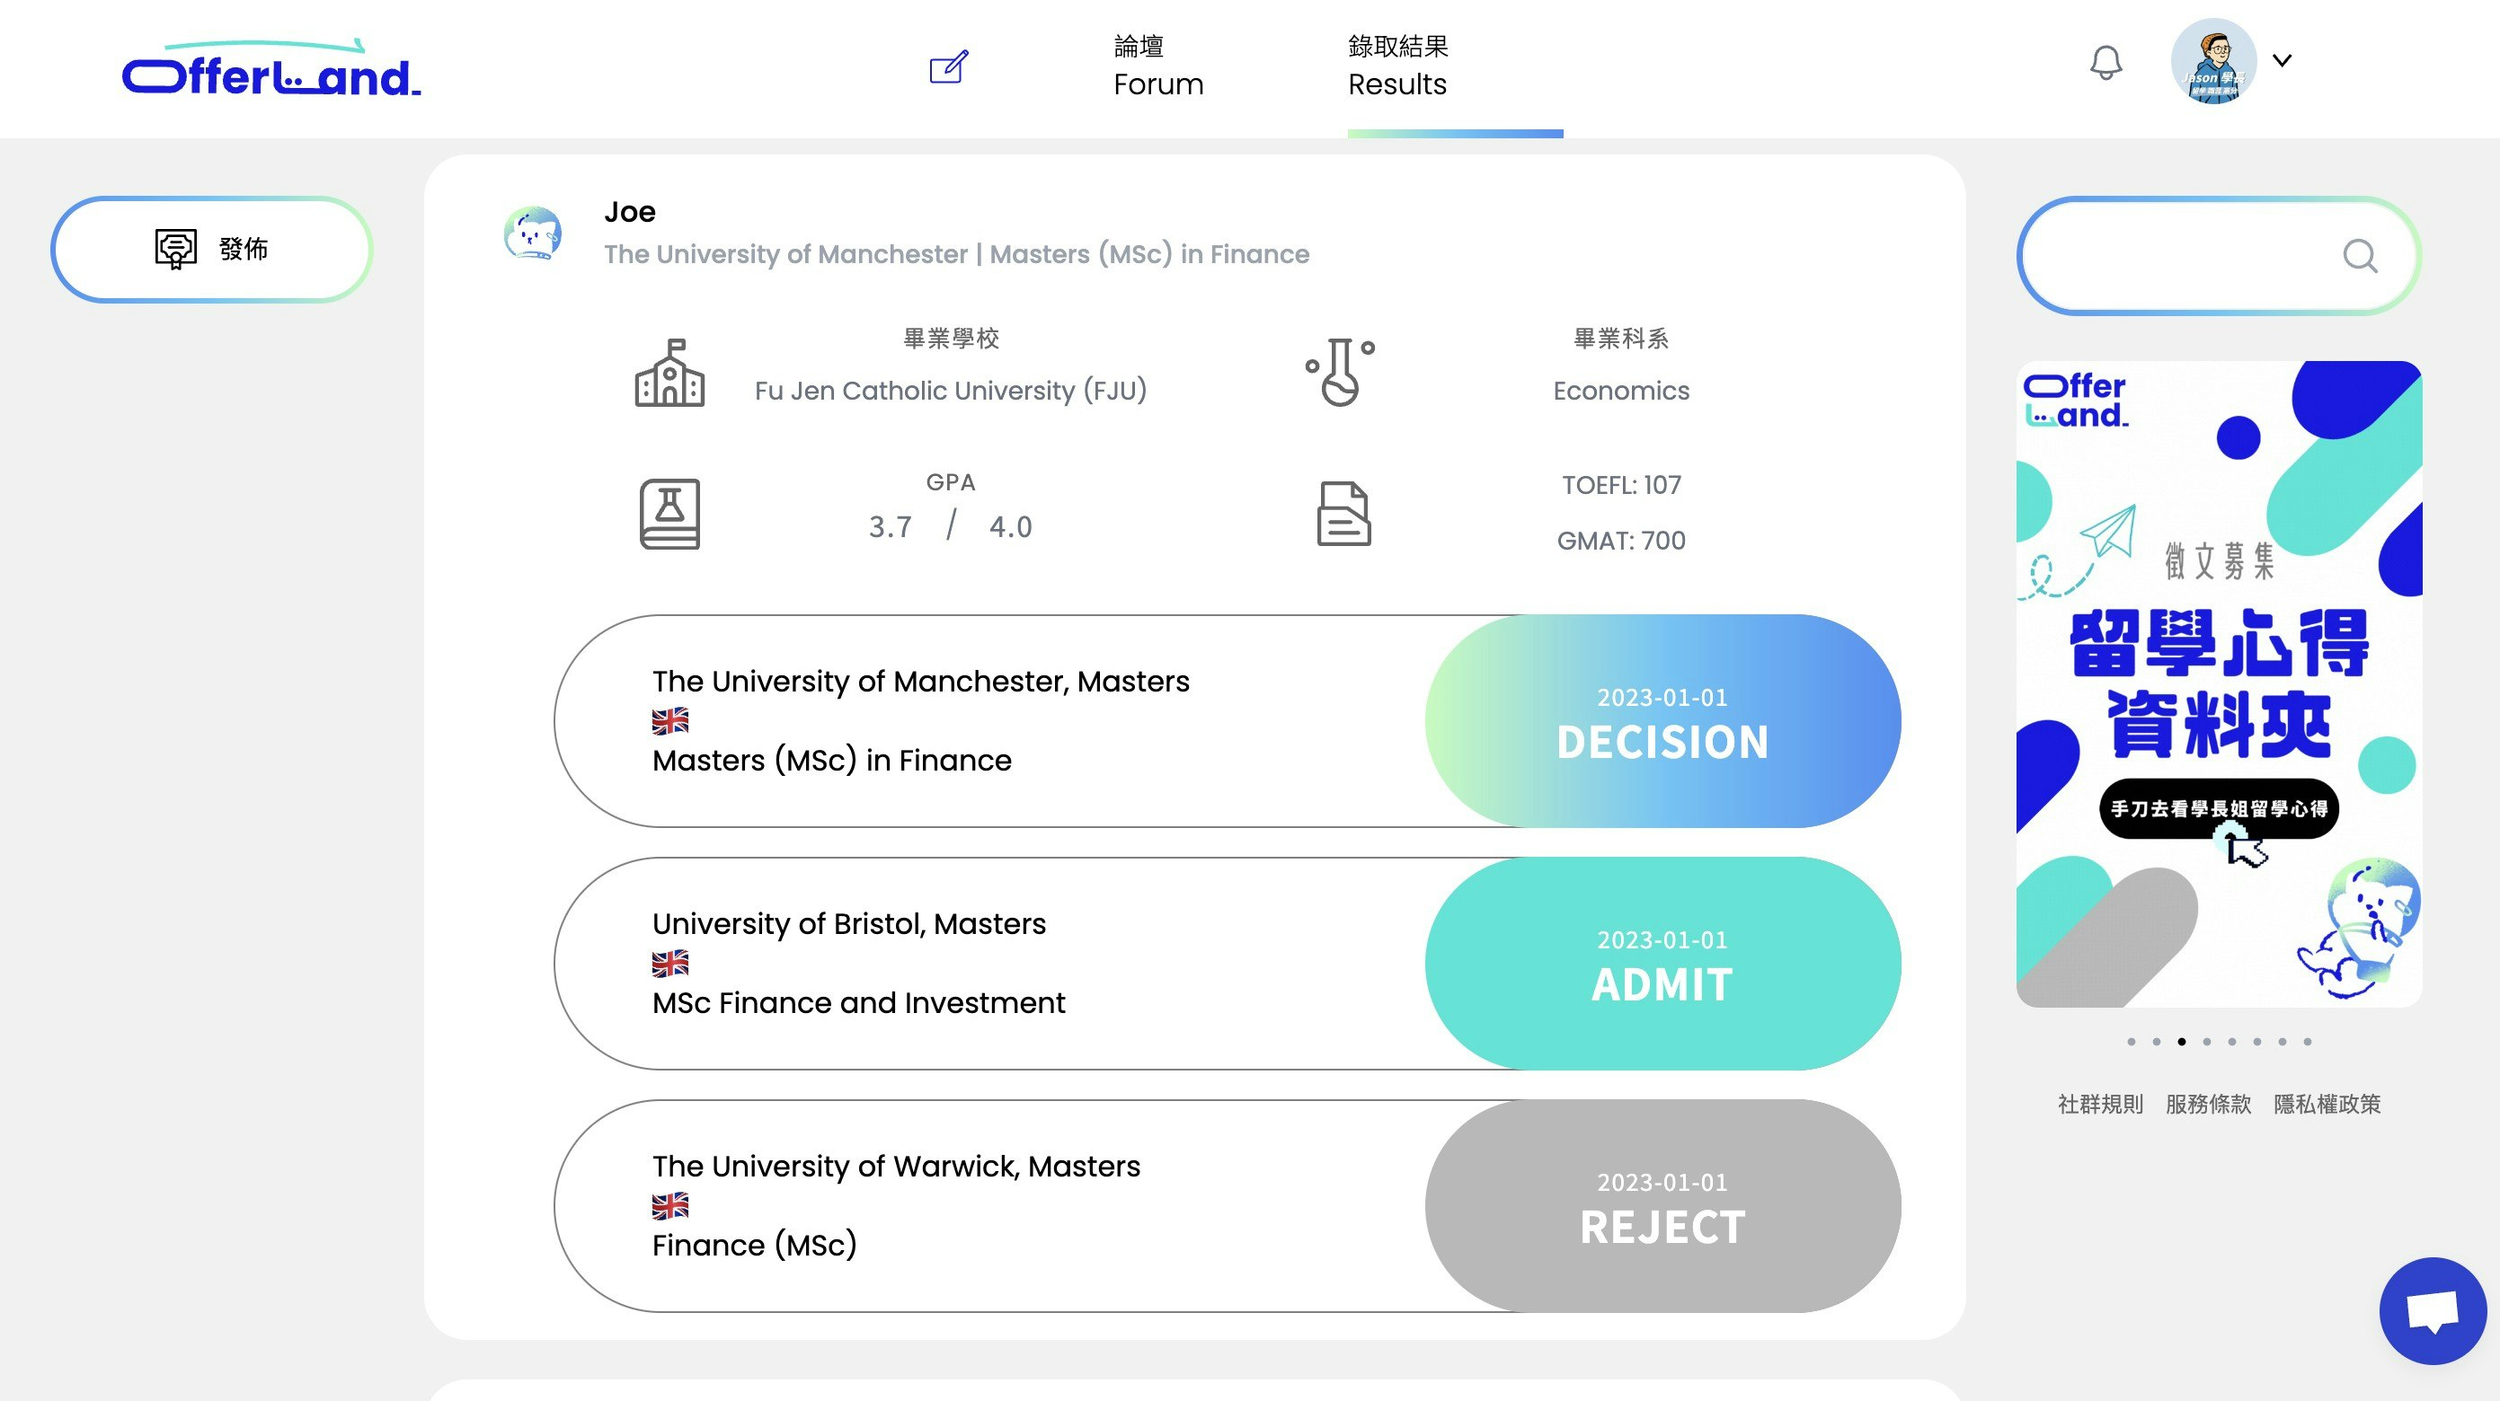Screen dimensions: 2500x1401
Task: Click the GPA book icon
Action: (669, 515)
